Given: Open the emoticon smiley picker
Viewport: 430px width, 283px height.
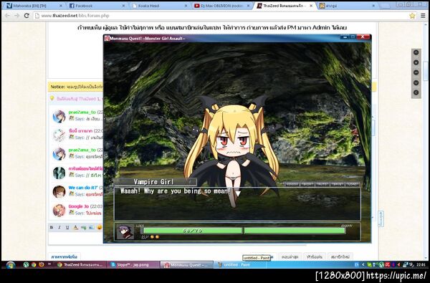Looking at the screenshot, I should pos(100,227).
